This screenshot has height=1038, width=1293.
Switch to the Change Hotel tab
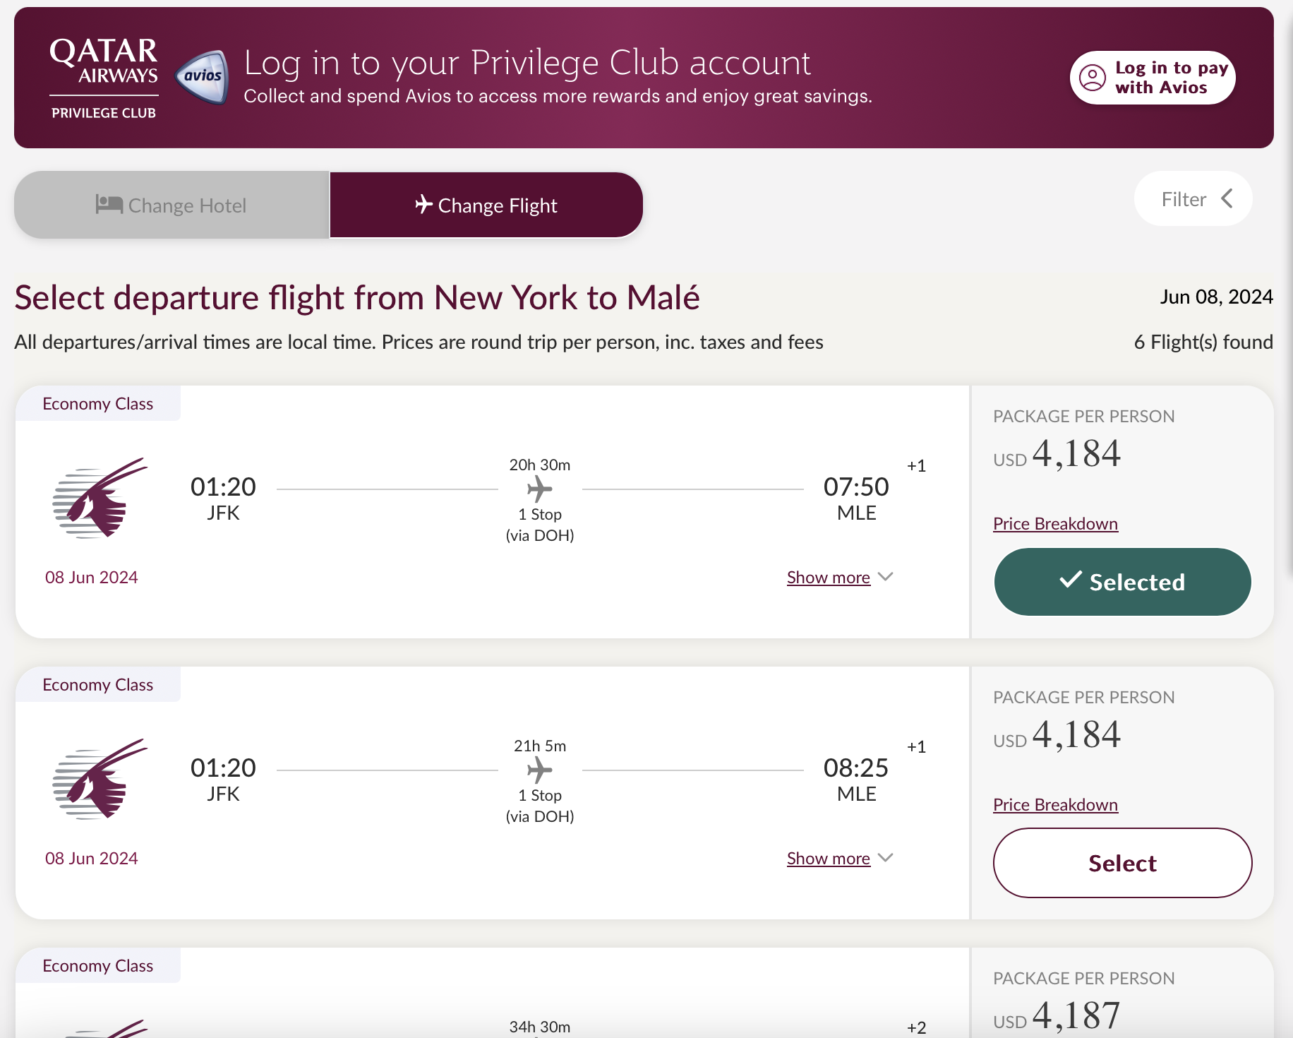tap(172, 205)
